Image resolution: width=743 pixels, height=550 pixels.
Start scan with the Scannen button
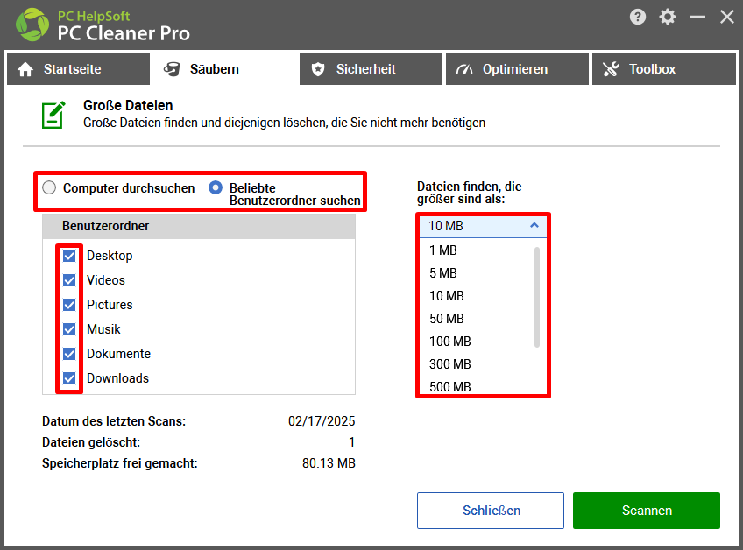(647, 511)
